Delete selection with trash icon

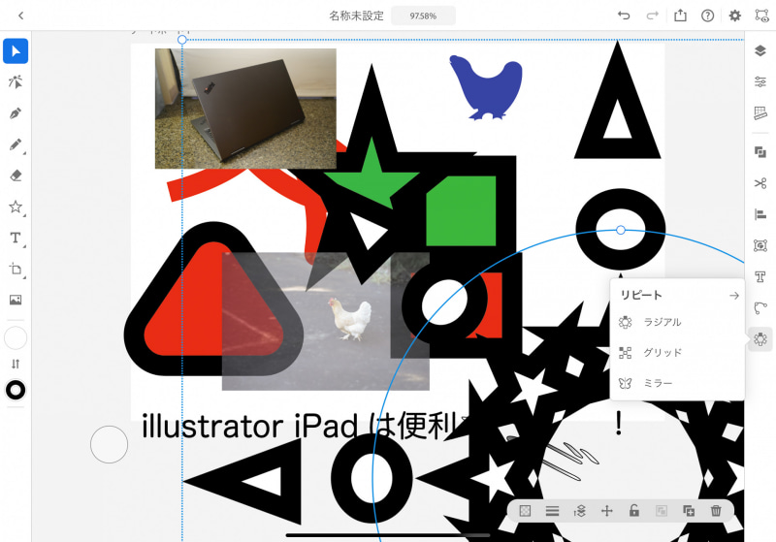pyautogui.click(x=716, y=511)
